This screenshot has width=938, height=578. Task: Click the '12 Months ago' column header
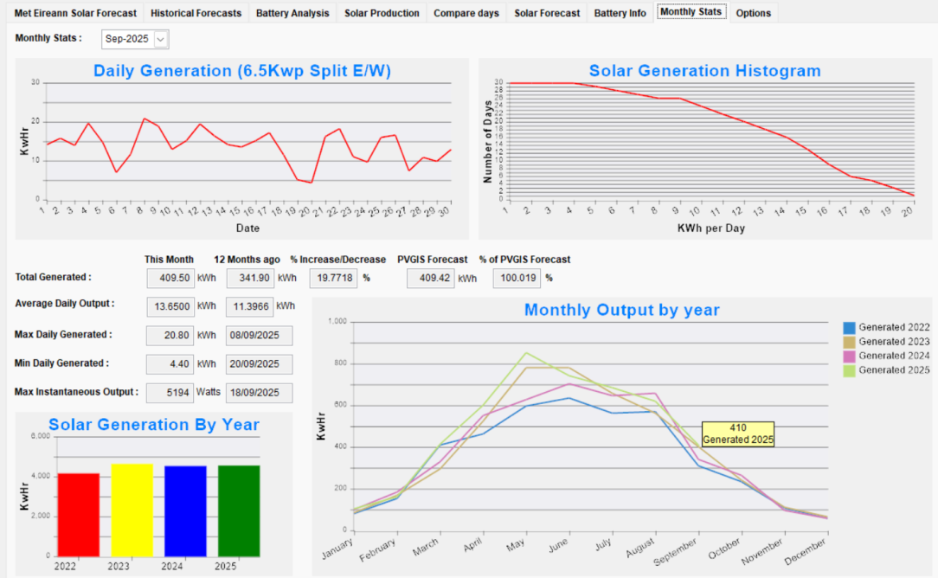click(247, 260)
